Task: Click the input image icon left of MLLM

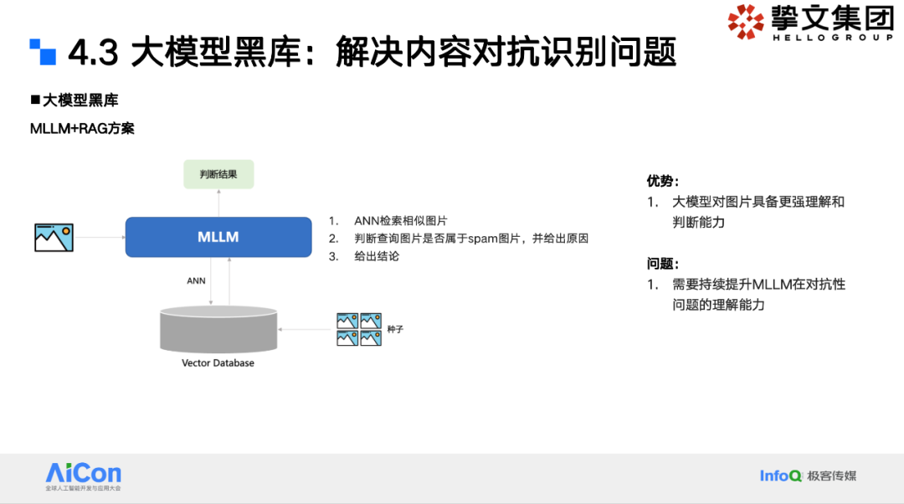Action: coord(54,238)
